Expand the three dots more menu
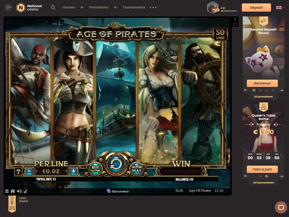This screenshot has height=217, width=289. tap(153, 8)
